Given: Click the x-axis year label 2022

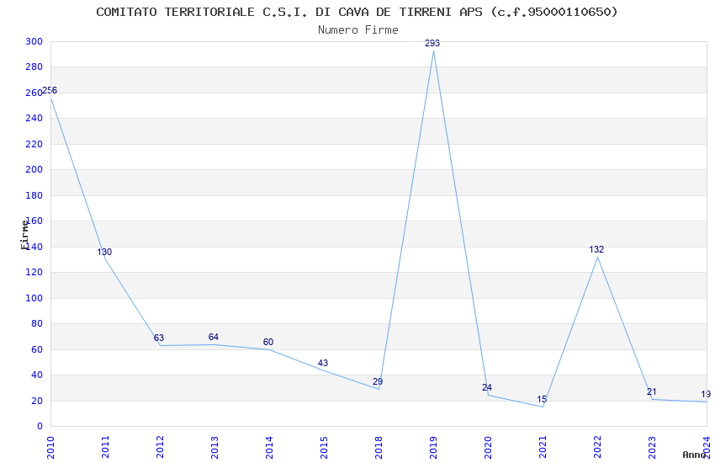Looking at the screenshot, I should tap(598, 447).
